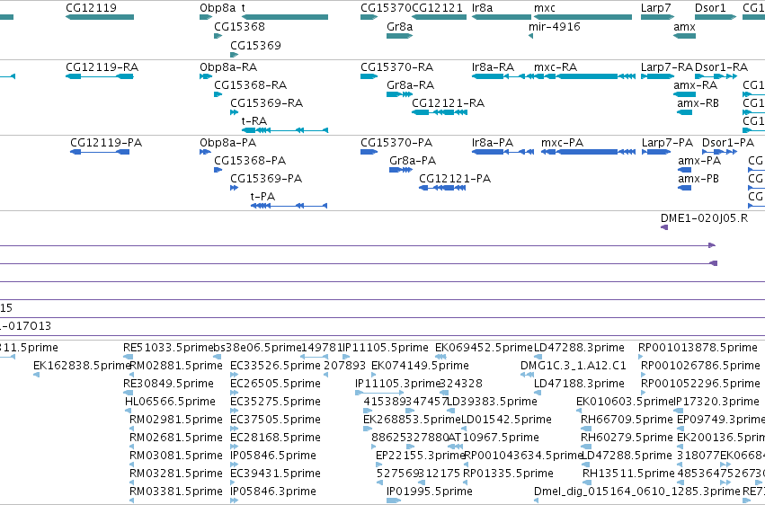Click the Dsor1-PA protein label
Image resolution: width=765 pixels, height=505 pixels.
coord(728,142)
